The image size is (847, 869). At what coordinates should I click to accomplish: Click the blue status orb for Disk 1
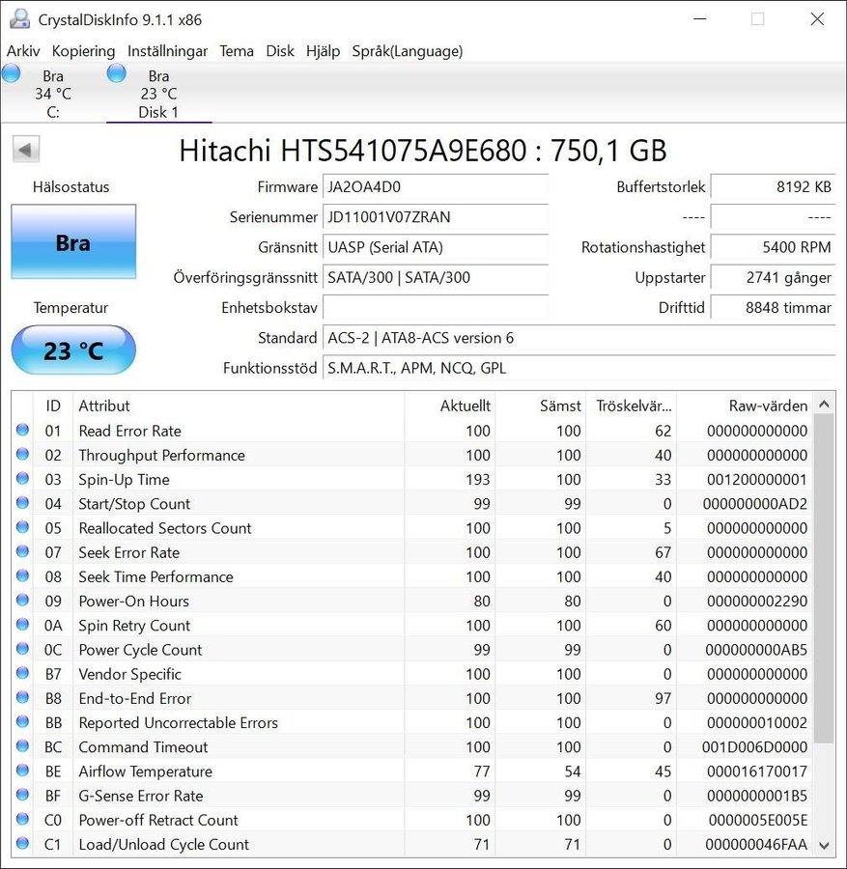pos(117,73)
